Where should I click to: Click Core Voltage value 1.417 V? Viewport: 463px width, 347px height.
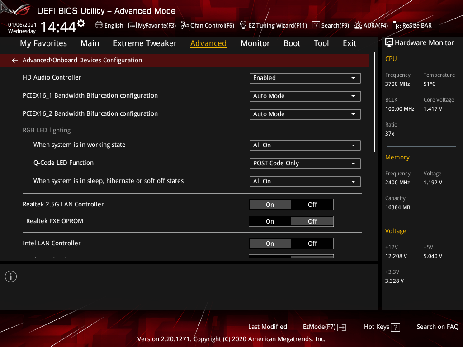coord(433,109)
